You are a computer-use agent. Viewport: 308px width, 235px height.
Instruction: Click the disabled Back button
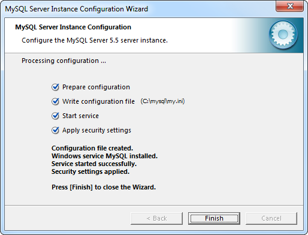tap(156, 218)
